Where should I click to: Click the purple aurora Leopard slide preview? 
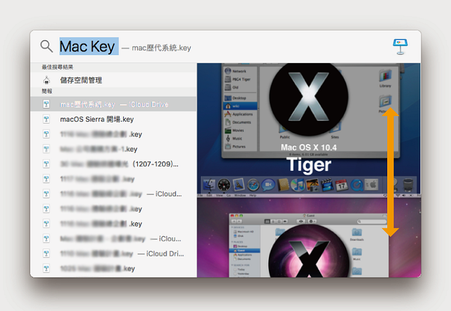[309, 236]
